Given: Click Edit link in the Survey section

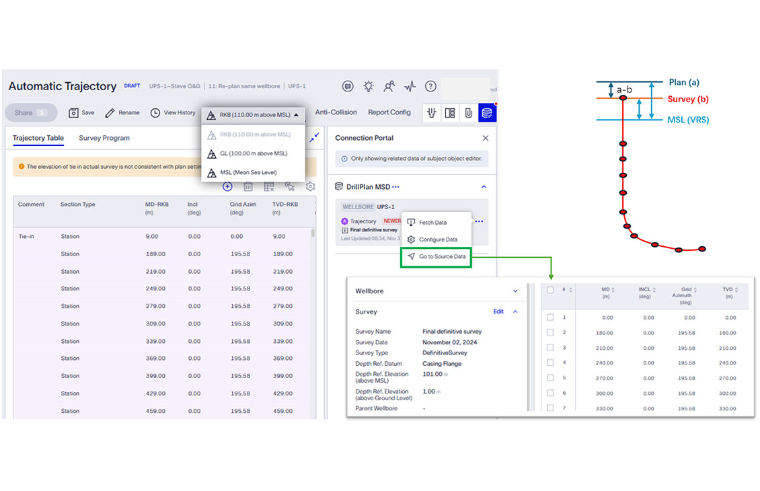Looking at the screenshot, I should (x=498, y=311).
